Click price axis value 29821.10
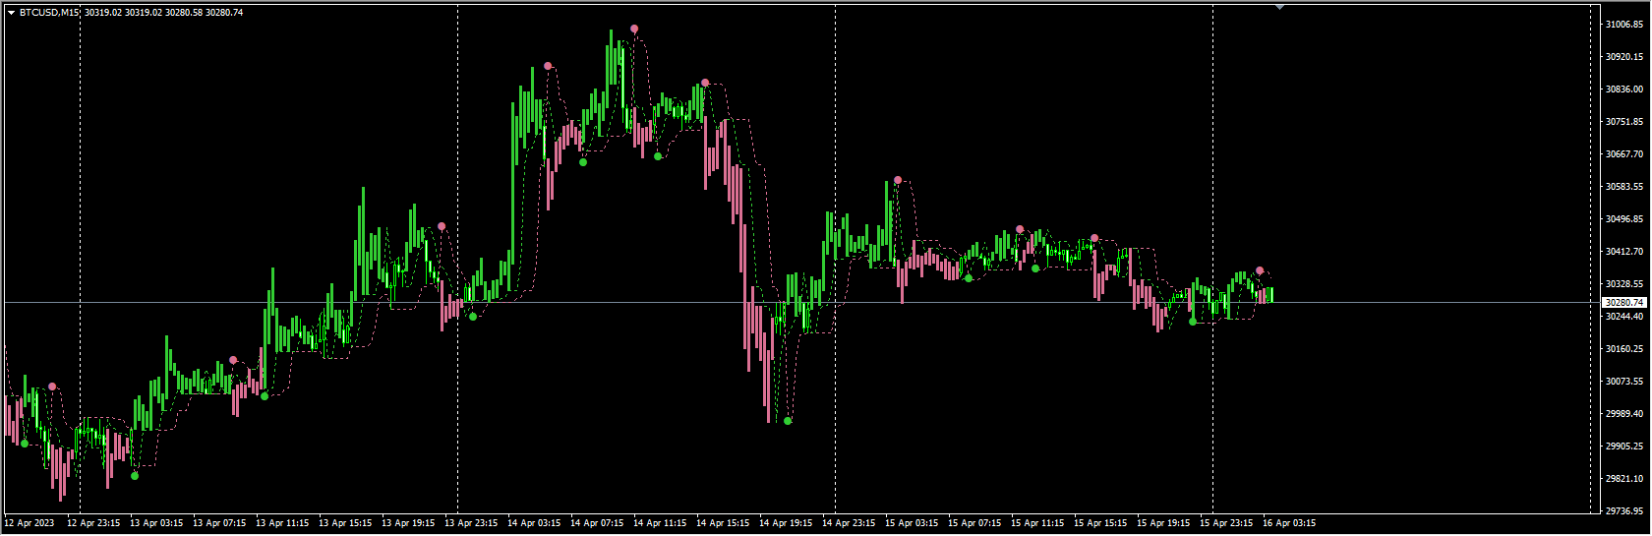 [1624, 478]
